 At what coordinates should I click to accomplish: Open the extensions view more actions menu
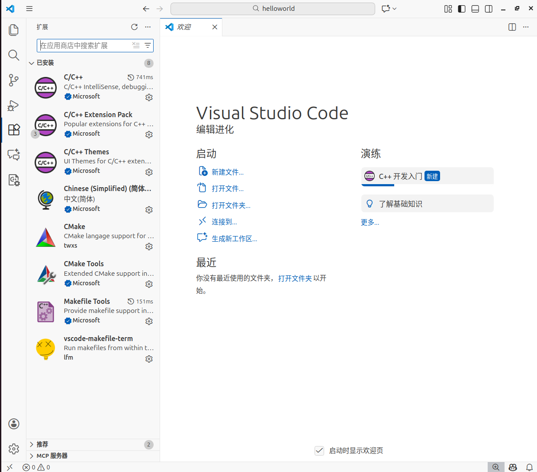tap(148, 27)
